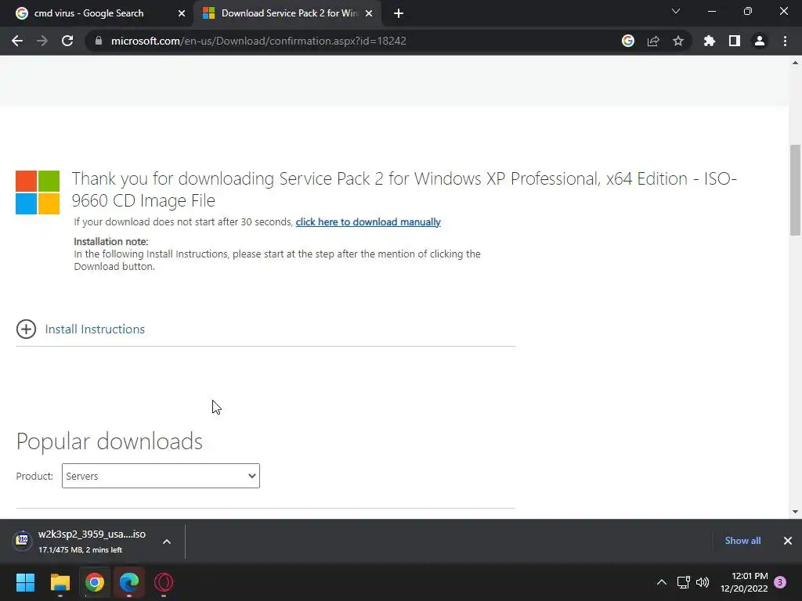The height and width of the screenshot is (601, 802).
Task: Restore down the Chrome window
Action: pos(748,11)
